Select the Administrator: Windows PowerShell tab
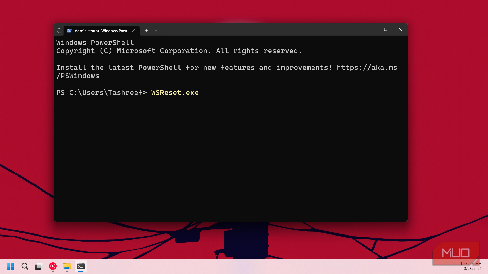 pyautogui.click(x=101, y=31)
